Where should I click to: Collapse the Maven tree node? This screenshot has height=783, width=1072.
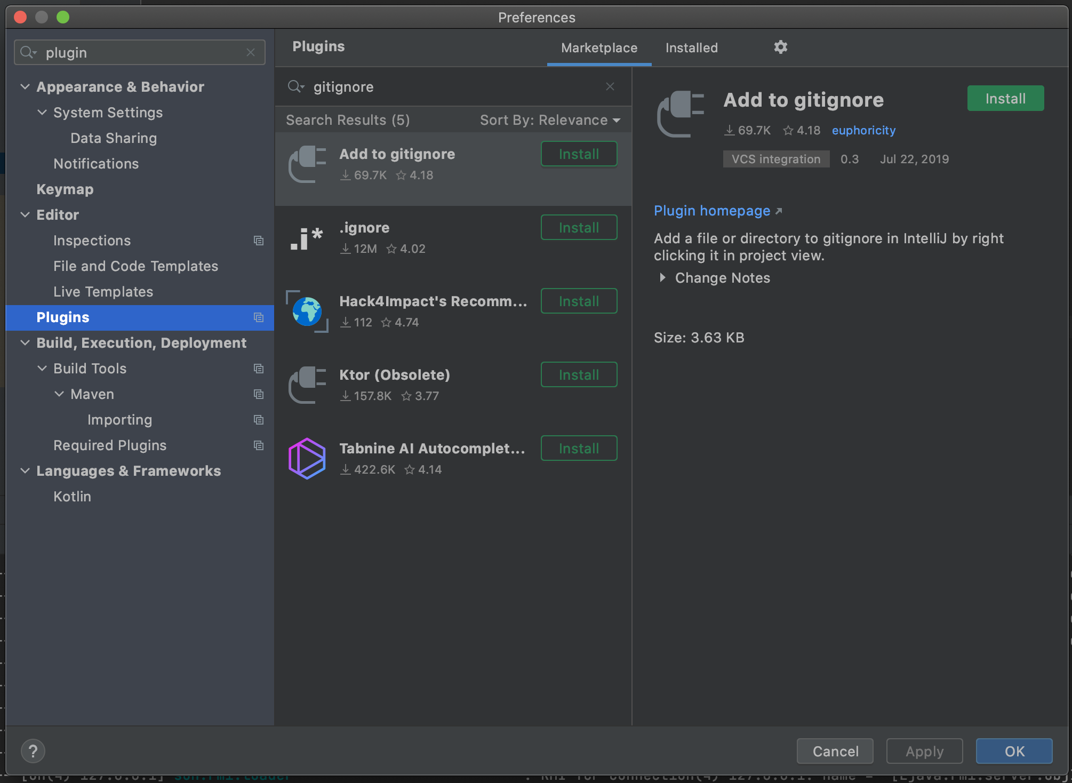coord(59,394)
